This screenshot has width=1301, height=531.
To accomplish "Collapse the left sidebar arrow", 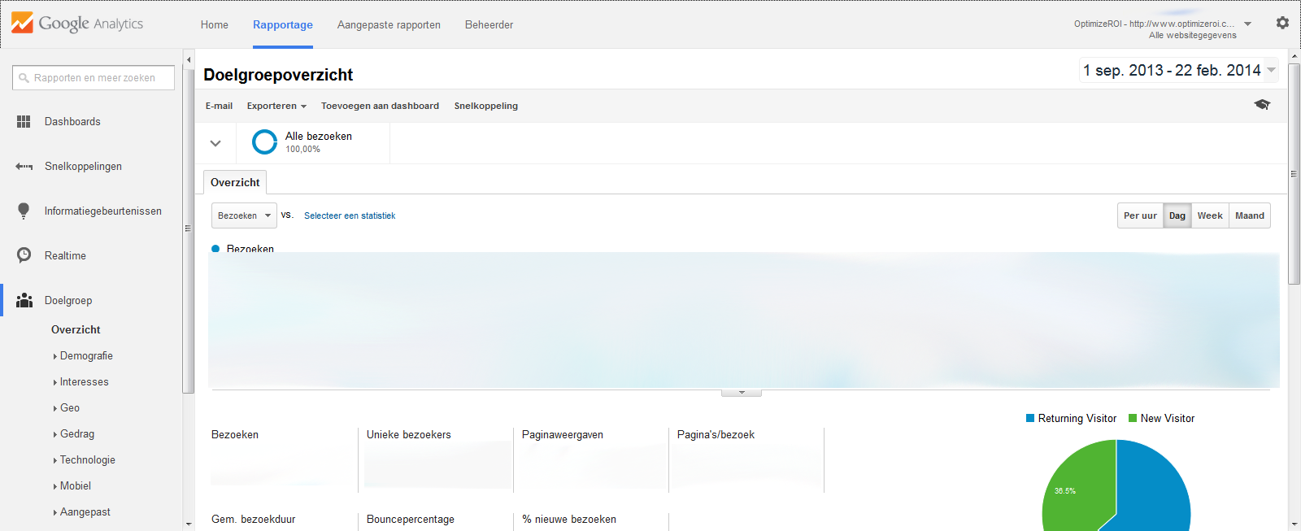I will pyautogui.click(x=189, y=59).
